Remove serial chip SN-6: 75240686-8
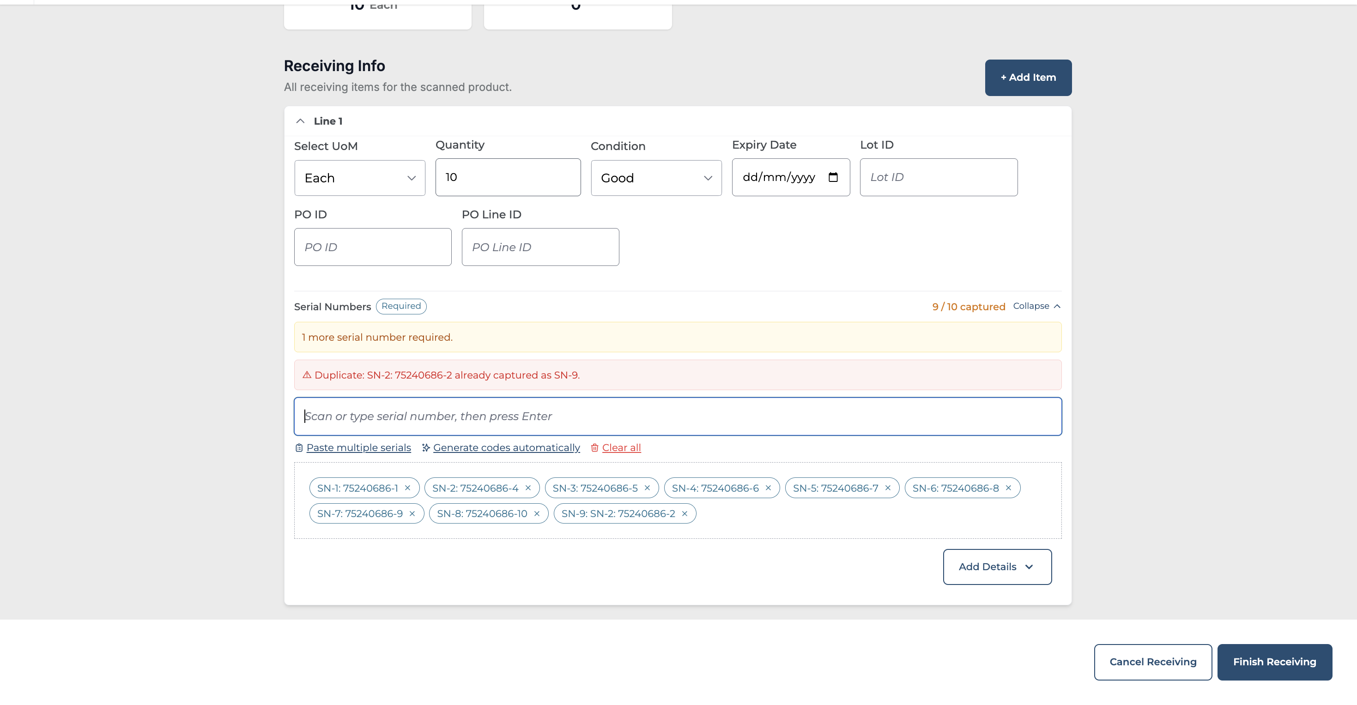Viewport: 1357px width, 705px height. click(x=1008, y=488)
